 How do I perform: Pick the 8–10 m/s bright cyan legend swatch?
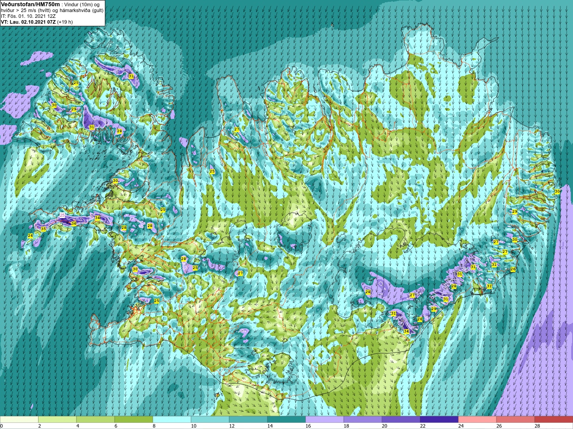coord(172,420)
